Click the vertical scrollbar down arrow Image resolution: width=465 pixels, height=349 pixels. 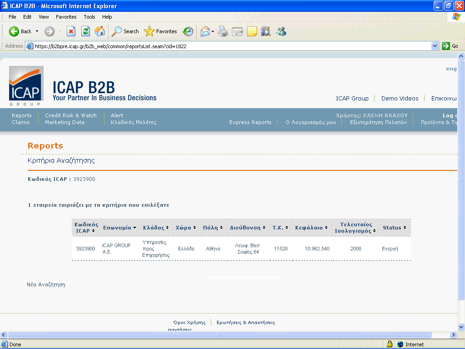tap(461, 327)
